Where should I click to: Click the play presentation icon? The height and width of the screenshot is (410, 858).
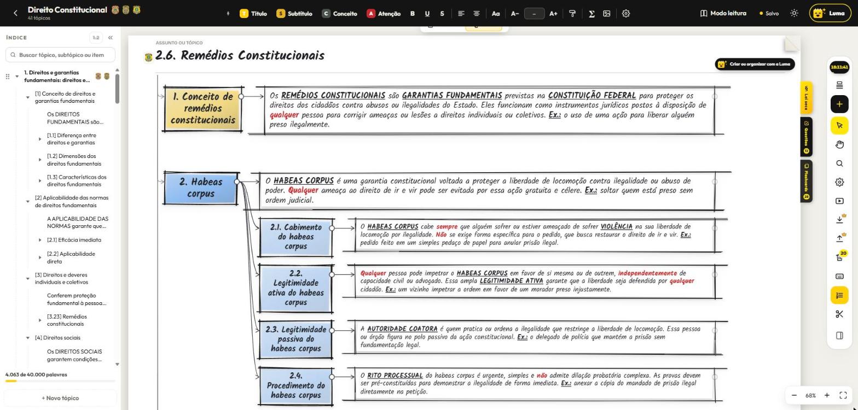[839, 201]
